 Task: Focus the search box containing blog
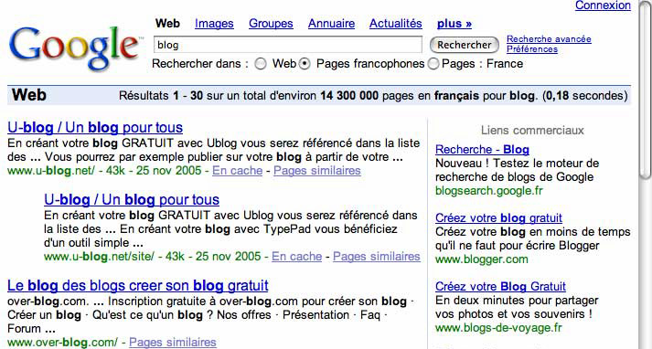point(288,45)
